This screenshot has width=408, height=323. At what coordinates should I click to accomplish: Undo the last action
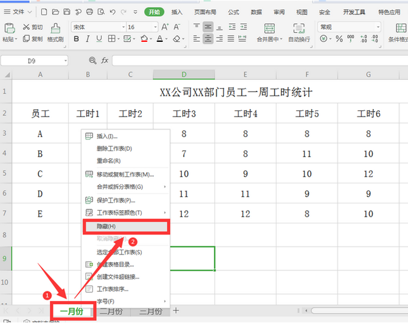112,12
